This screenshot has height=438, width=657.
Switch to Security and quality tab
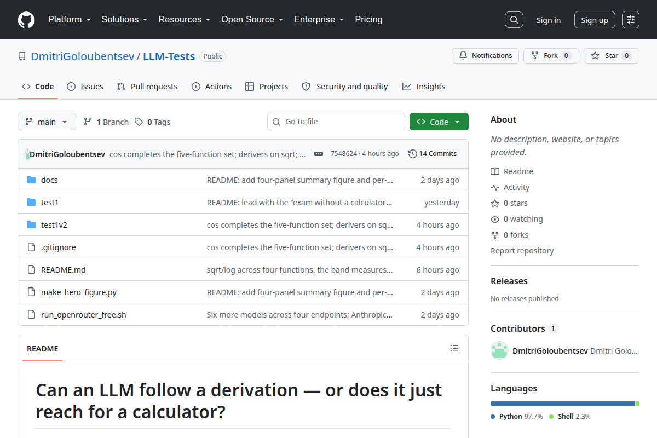345,87
